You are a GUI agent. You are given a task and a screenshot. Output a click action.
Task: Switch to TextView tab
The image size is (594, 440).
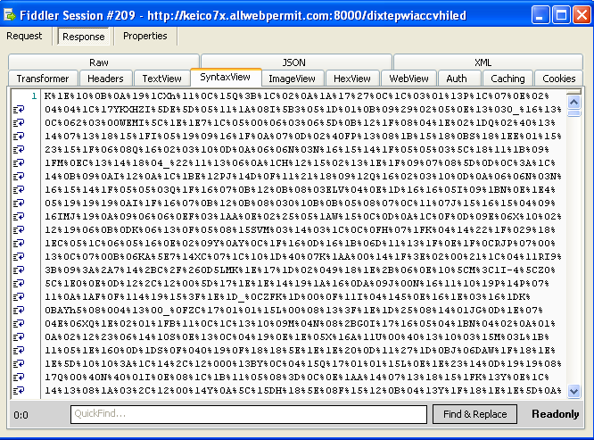point(162,79)
